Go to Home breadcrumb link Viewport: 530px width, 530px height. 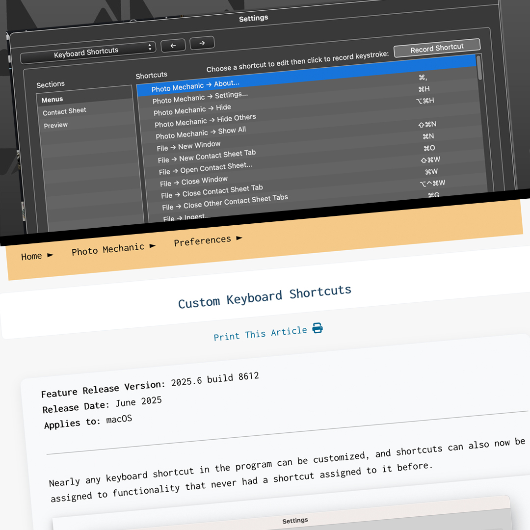coord(32,256)
